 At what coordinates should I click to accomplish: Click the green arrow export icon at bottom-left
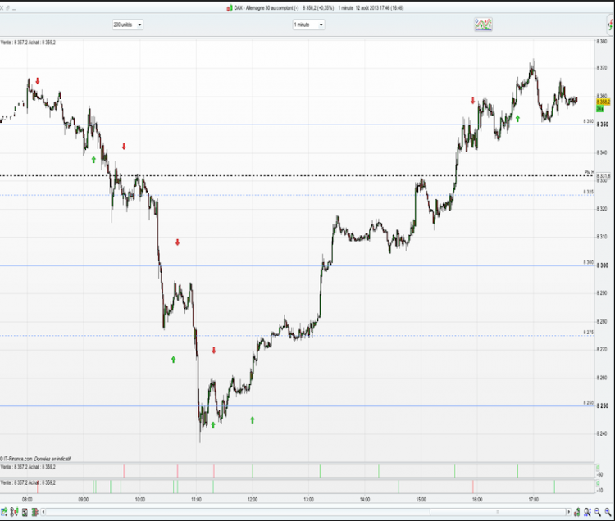[x=4, y=512]
